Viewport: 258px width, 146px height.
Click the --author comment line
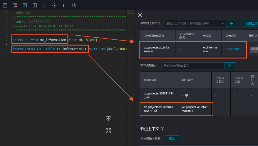(x=20, y=22)
